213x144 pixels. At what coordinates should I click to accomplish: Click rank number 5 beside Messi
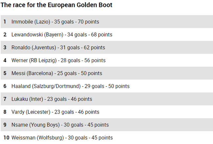pyautogui.click(x=5, y=73)
